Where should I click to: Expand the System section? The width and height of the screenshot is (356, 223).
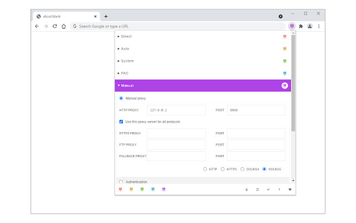(202, 61)
